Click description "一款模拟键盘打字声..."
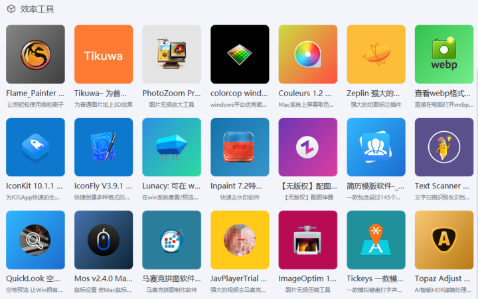478x299 pixels. click(374, 290)
